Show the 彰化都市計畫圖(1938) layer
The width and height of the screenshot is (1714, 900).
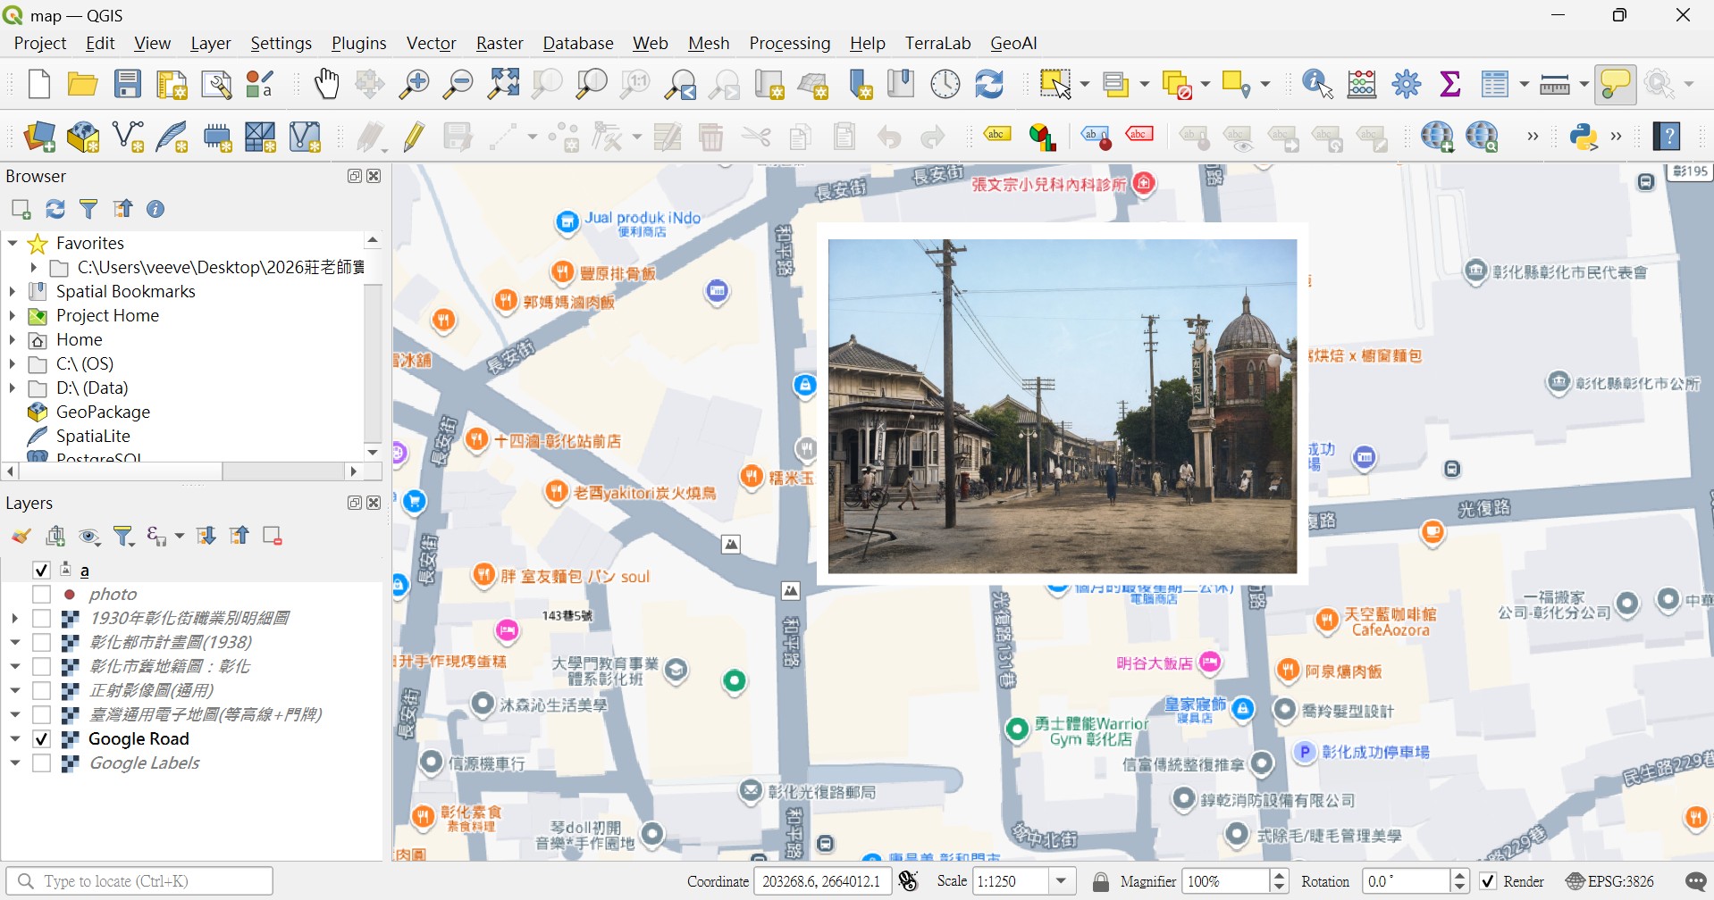(41, 642)
